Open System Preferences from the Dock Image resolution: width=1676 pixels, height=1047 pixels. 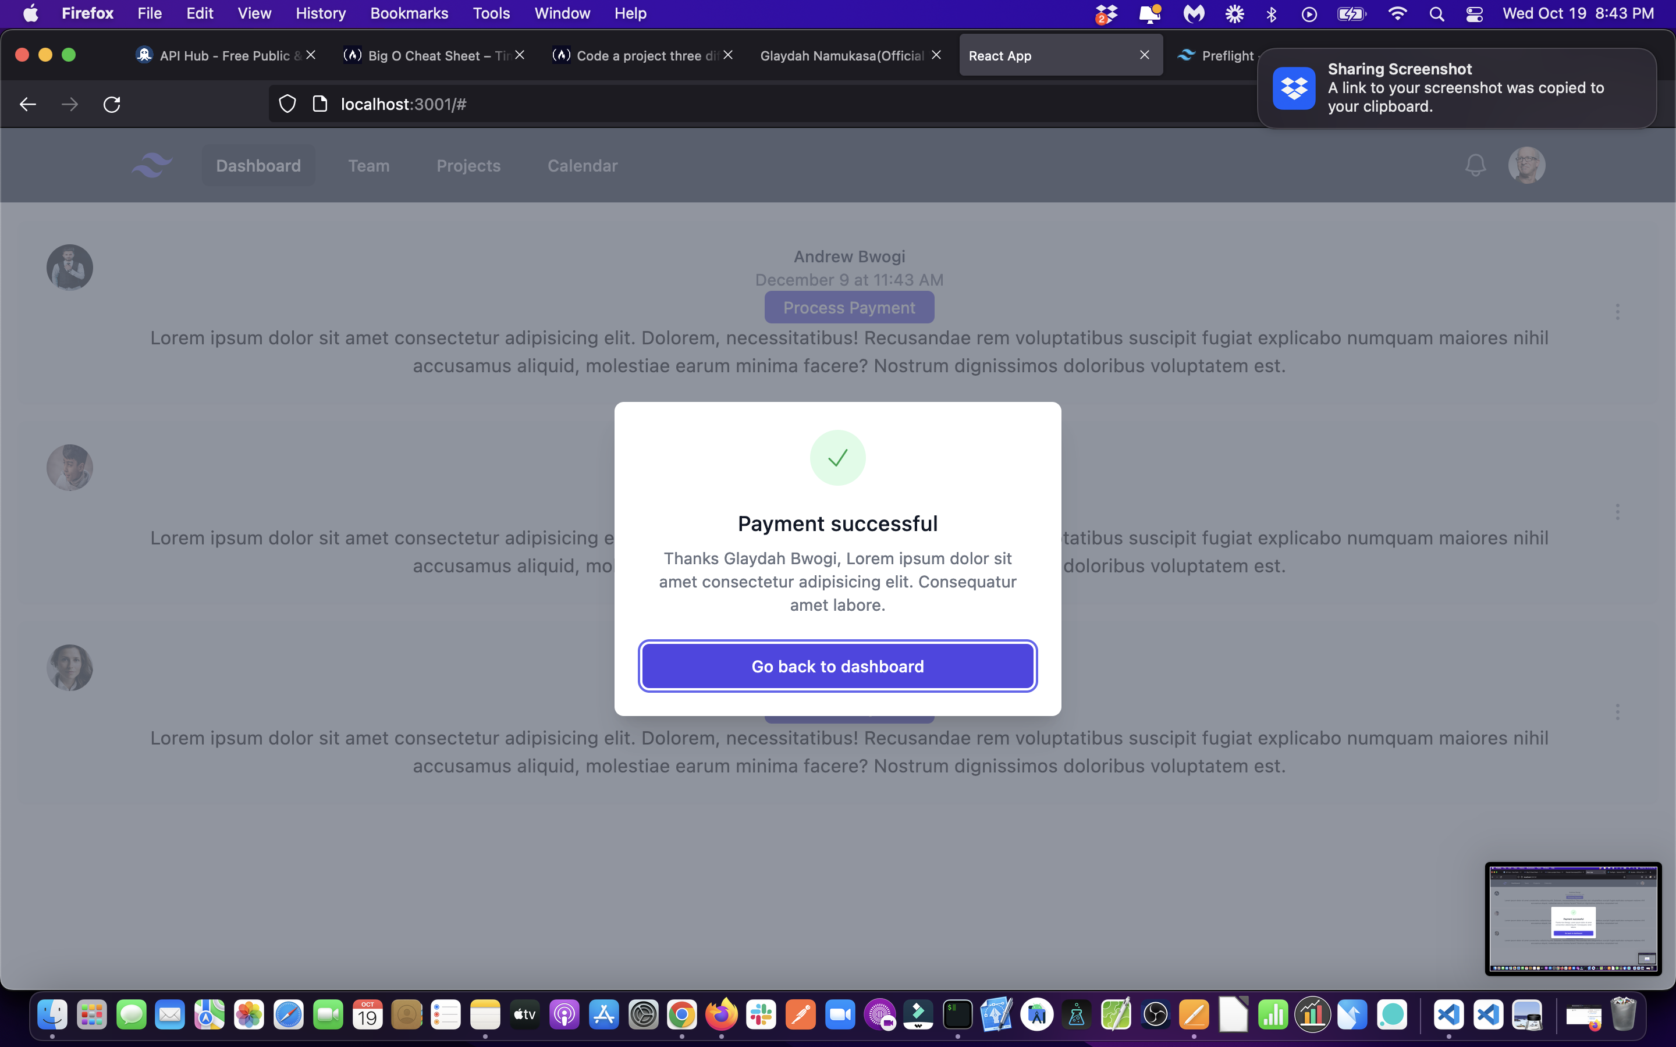[x=642, y=1015]
